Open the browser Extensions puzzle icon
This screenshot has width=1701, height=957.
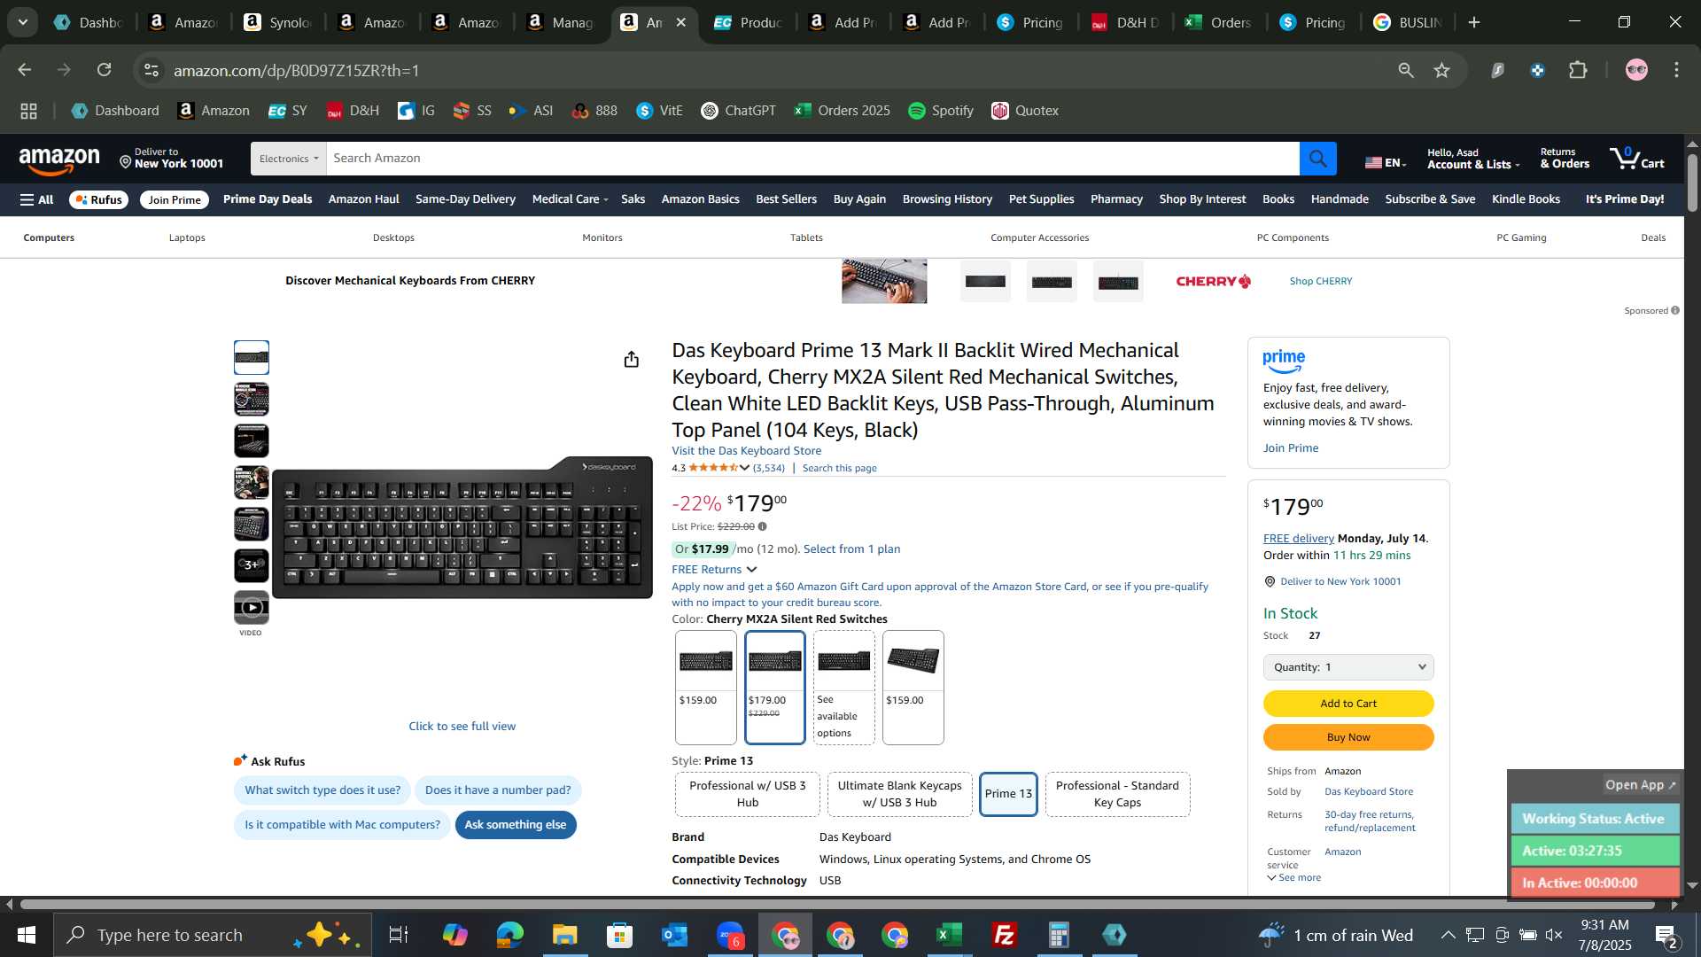click(x=1578, y=70)
